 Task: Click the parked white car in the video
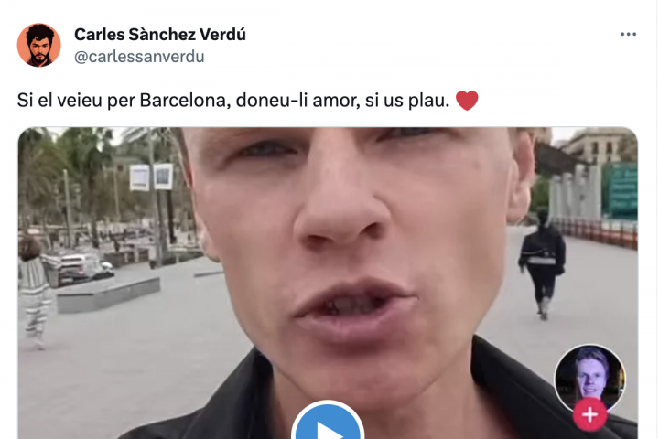click(84, 268)
